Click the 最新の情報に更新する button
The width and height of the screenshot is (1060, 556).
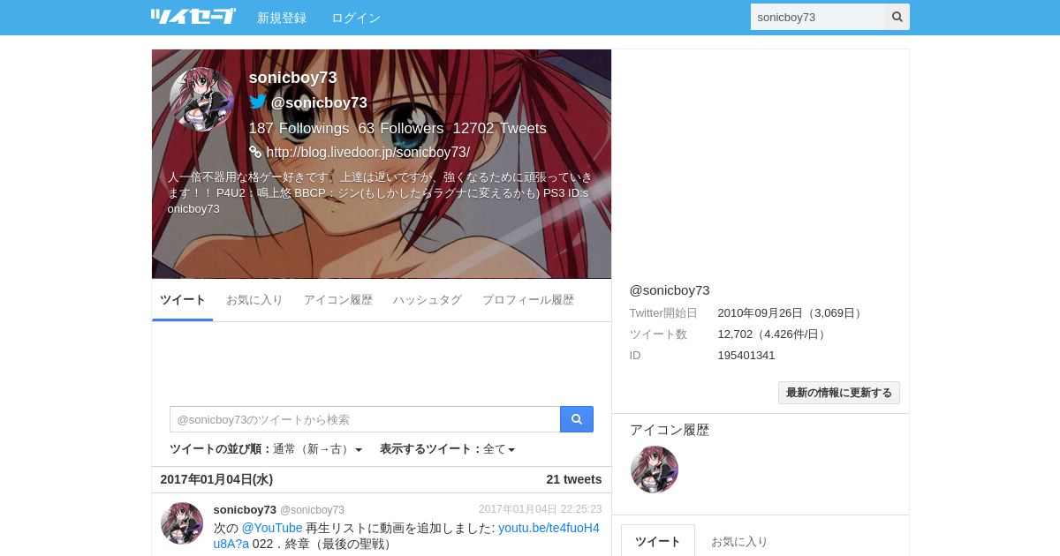click(839, 393)
